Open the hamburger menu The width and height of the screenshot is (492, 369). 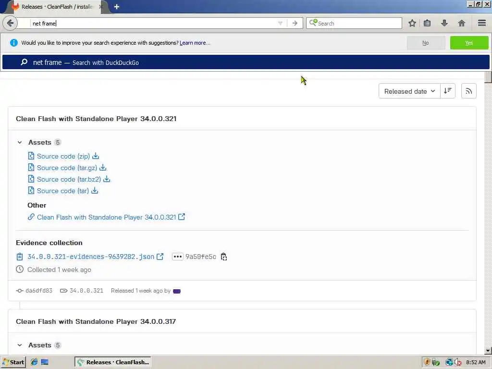coord(482,23)
